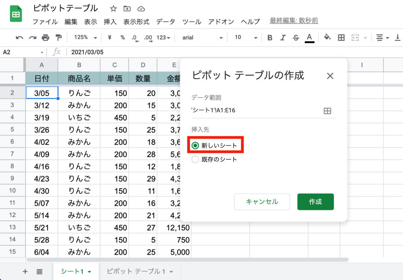Select the 新しいシート radio button

(x=195, y=145)
